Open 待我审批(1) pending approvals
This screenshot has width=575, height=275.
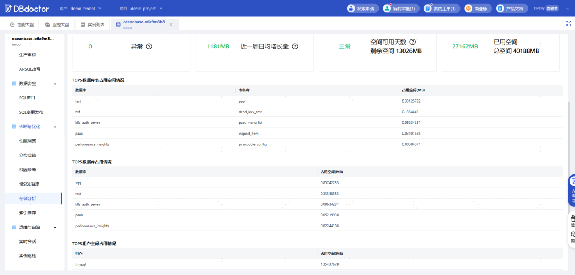pos(401,9)
